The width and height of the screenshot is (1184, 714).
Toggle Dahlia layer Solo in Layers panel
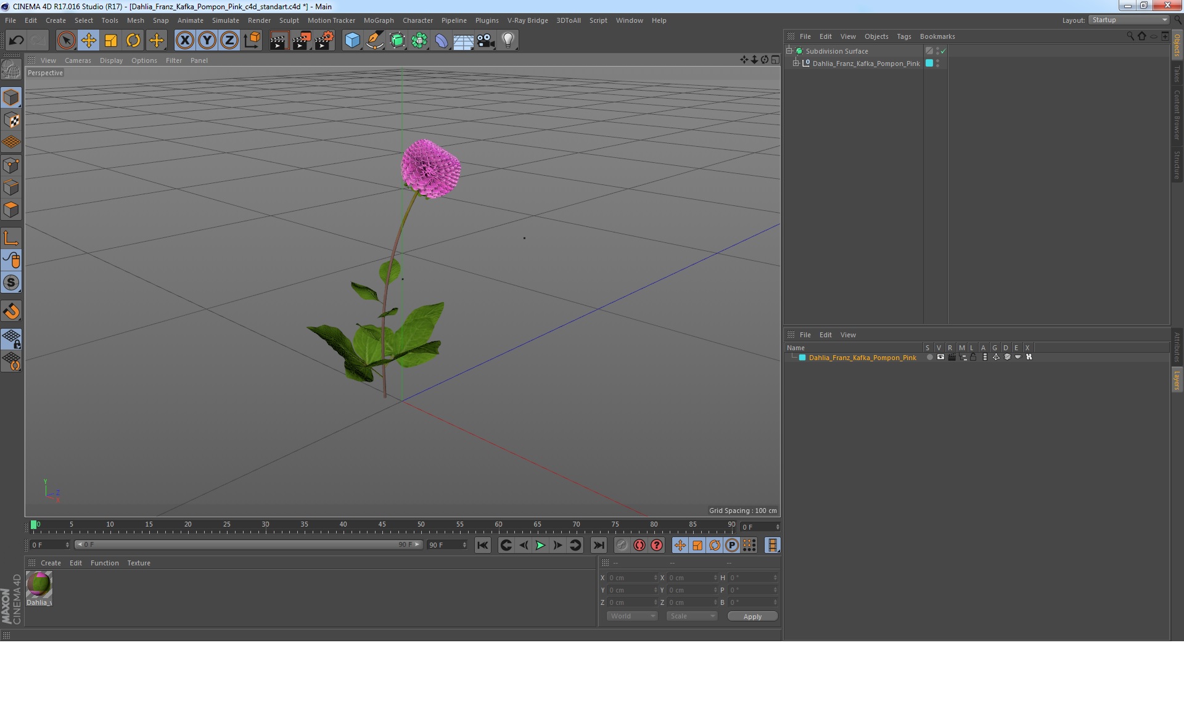tap(929, 357)
